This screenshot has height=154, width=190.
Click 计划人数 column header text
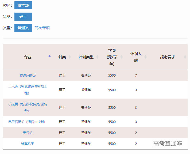pos(136,57)
